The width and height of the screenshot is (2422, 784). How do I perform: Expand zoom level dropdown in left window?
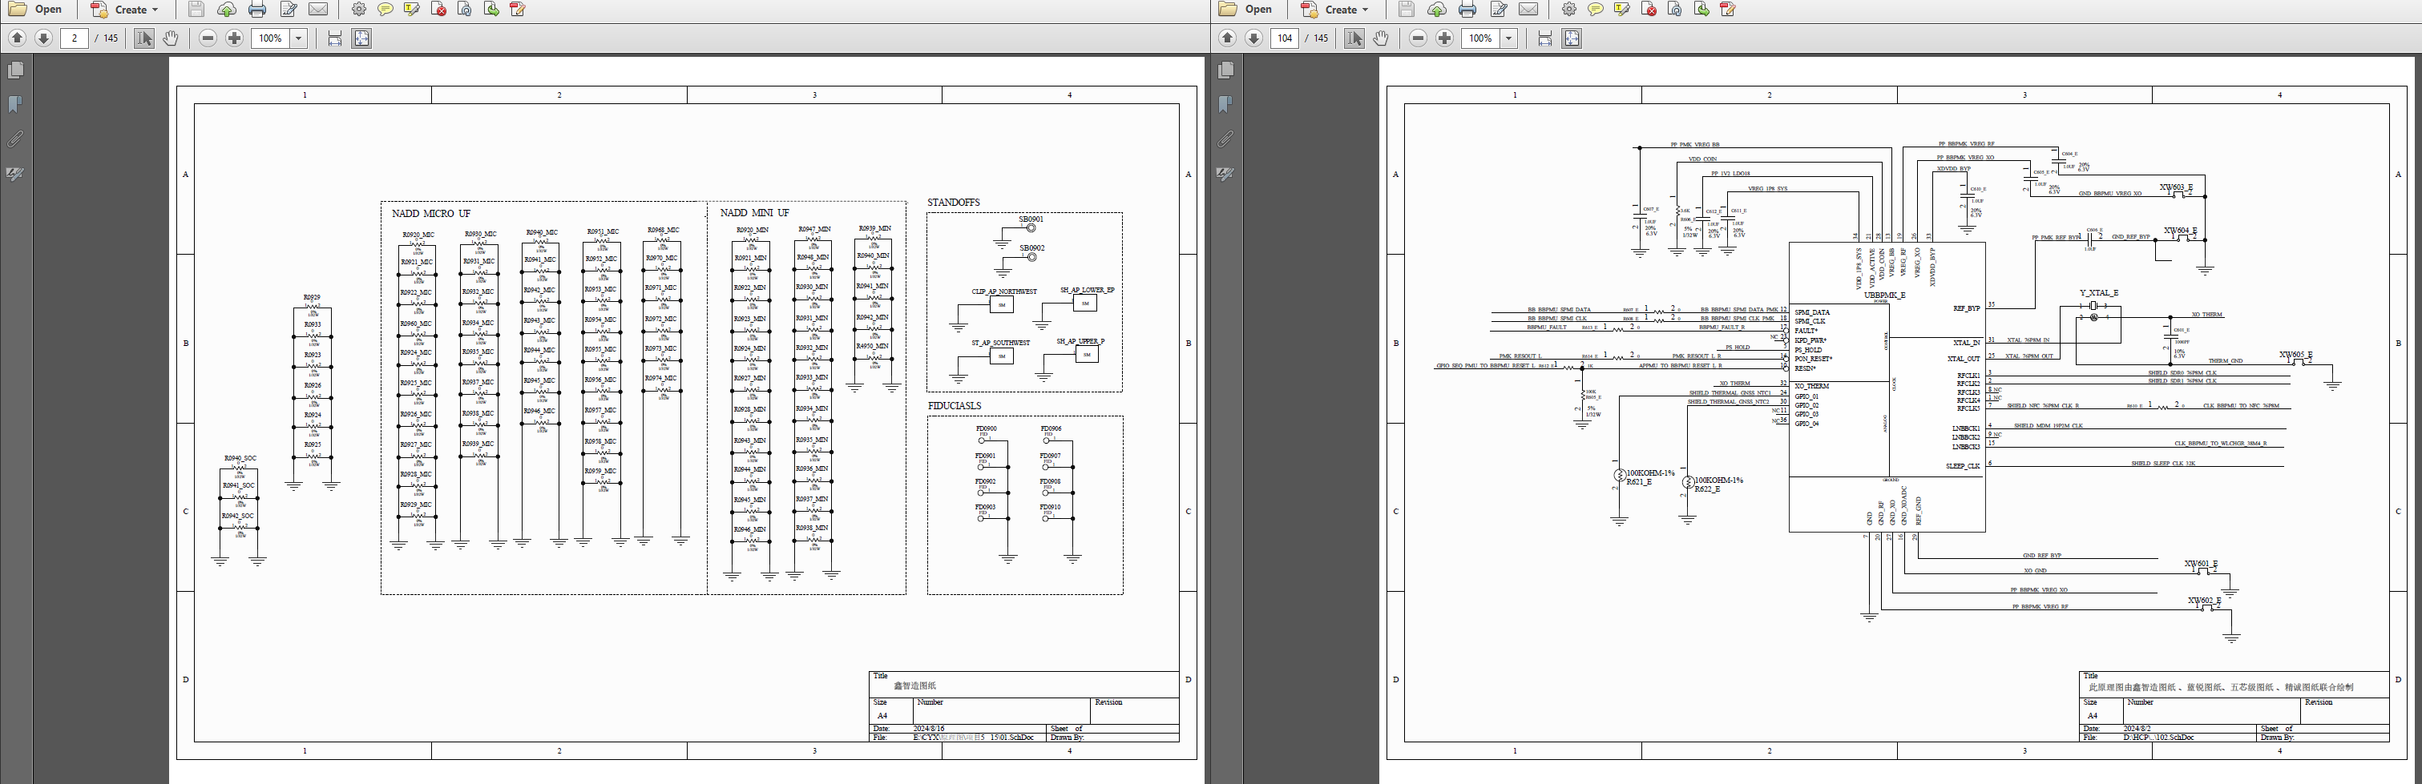point(299,38)
